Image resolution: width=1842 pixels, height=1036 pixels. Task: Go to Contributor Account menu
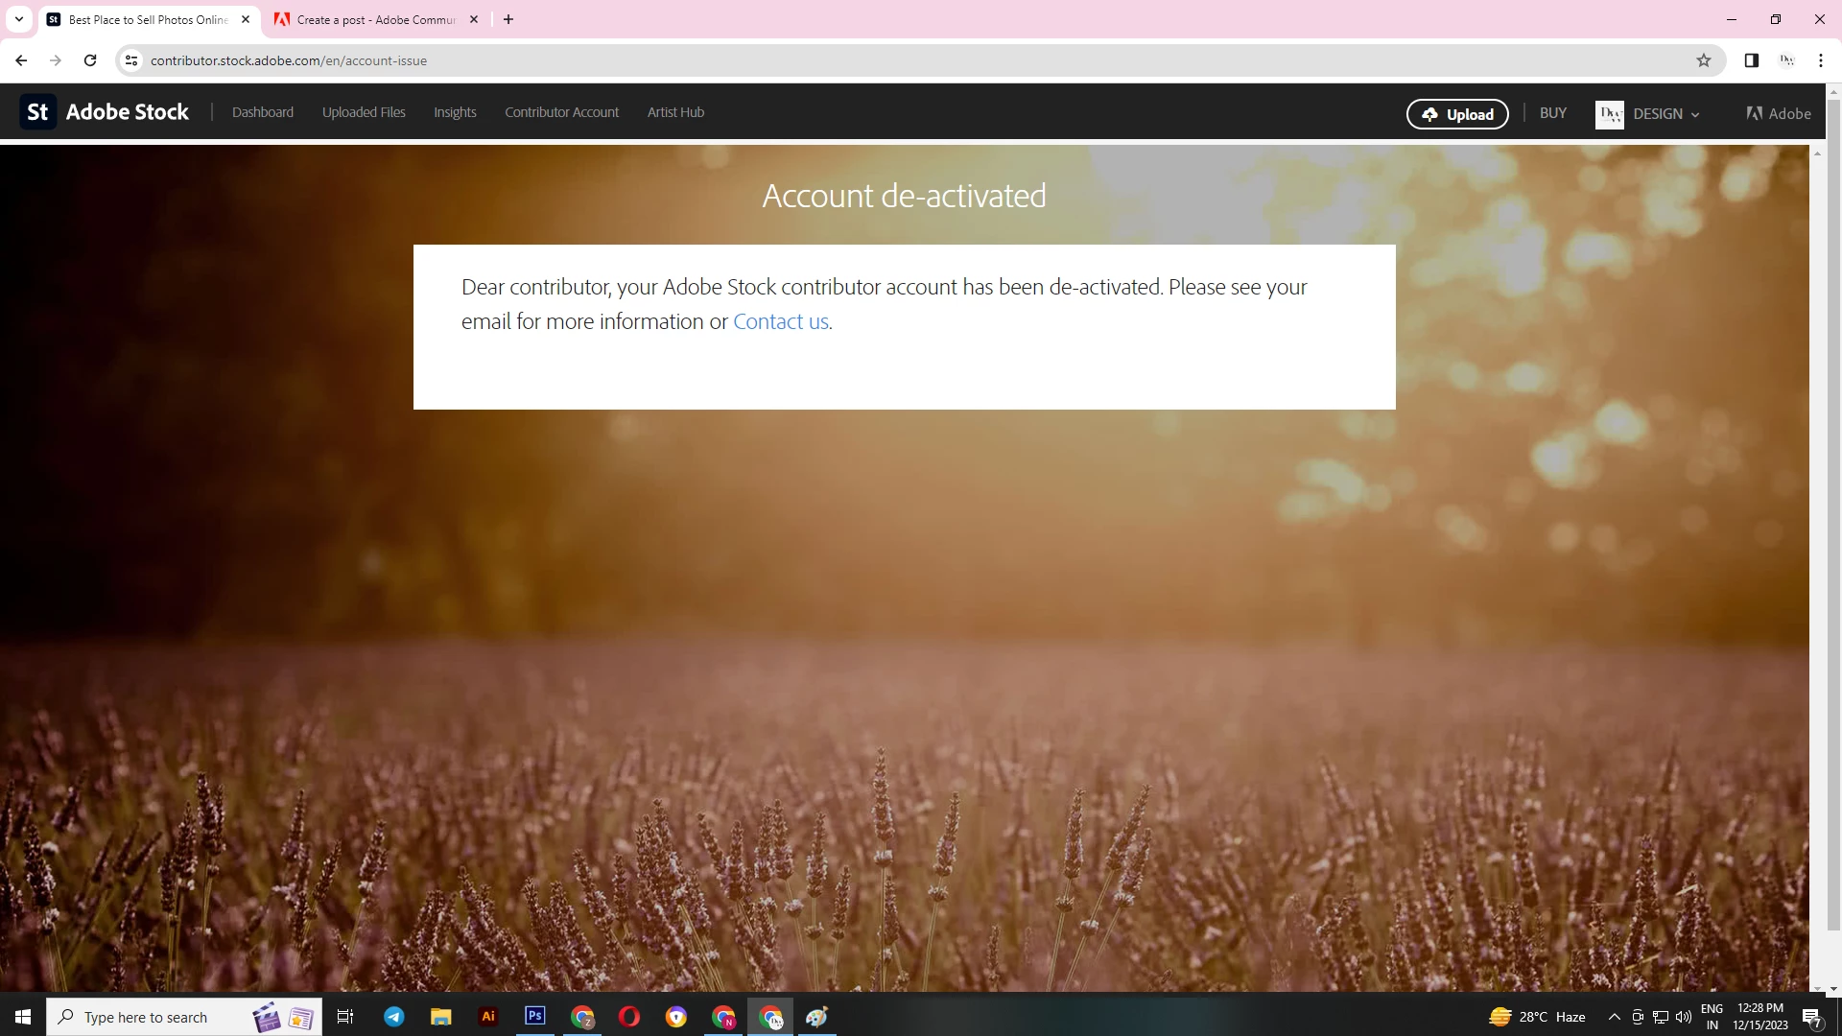pyautogui.click(x=561, y=112)
